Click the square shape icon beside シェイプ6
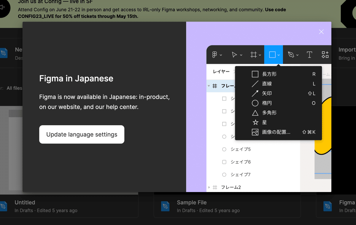This screenshot has width=356, height=225. (x=224, y=162)
